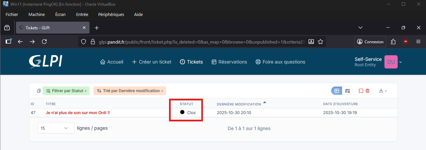The height and width of the screenshot is (150, 426).
Task: Reload the page in the browser
Action: pos(44,42)
